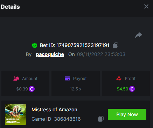Copy the Bet ID with copy icon
Image resolution: width=153 pixels, height=128 pixels.
click(x=116, y=45)
